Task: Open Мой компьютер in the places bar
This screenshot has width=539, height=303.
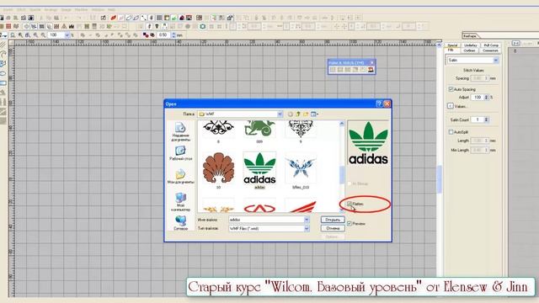Action: (180, 202)
